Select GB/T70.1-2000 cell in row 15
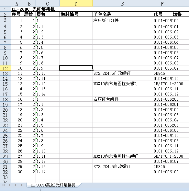189x191 pixels. click(168, 84)
